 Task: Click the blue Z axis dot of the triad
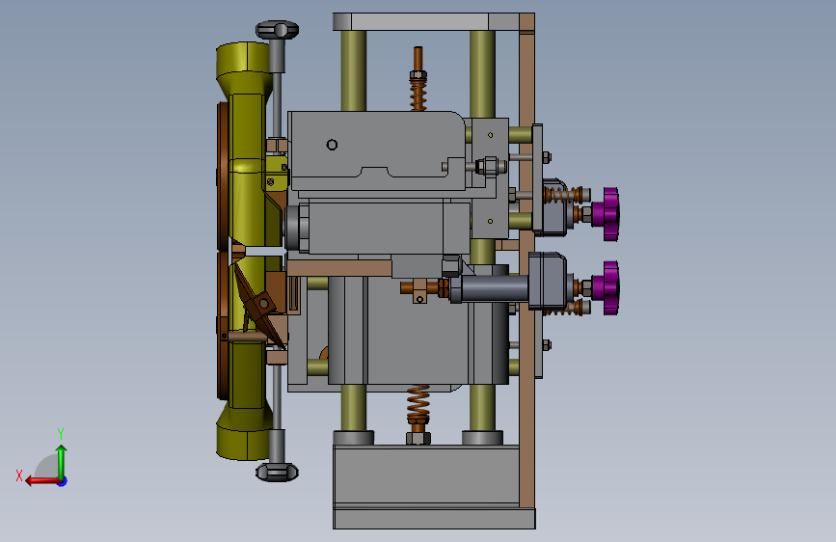(x=63, y=481)
